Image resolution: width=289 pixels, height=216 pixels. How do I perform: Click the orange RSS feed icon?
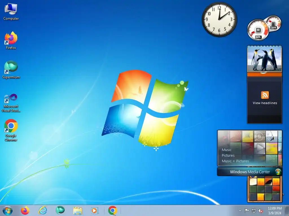(265, 95)
